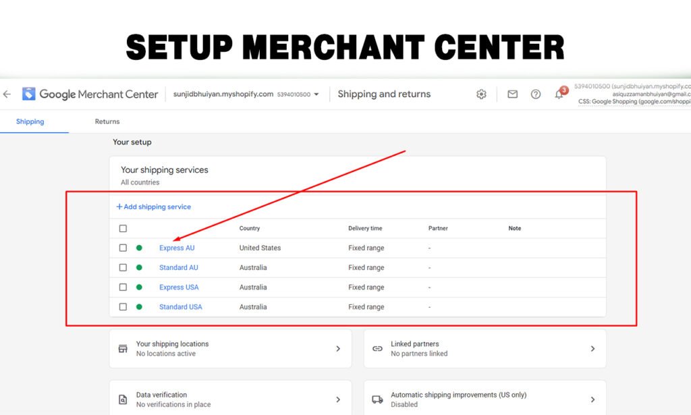Open the settings gear icon
The width and height of the screenshot is (691, 415).
[481, 94]
